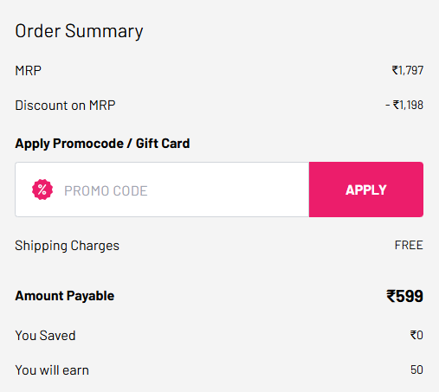The image size is (439, 392).
Task: Click the 'Apply Promocode' words in bold heading
Action: pos(69,144)
